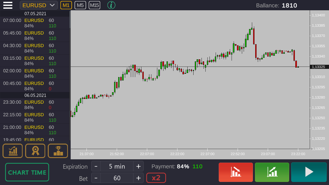Viewport: 329px width, 185px height.
Task: Toggle the x2 bet multiplier
Action: coord(156,178)
